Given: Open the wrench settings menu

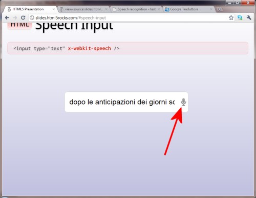Looking at the screenshot, I should (x=249, y=17).
